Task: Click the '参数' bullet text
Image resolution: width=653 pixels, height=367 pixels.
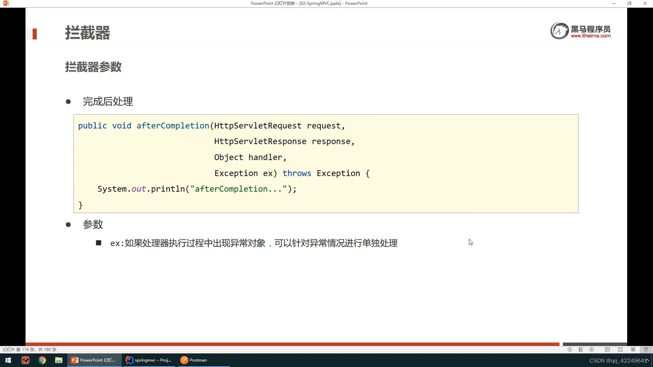Action: pyautogui.click(x=93, y=224)
